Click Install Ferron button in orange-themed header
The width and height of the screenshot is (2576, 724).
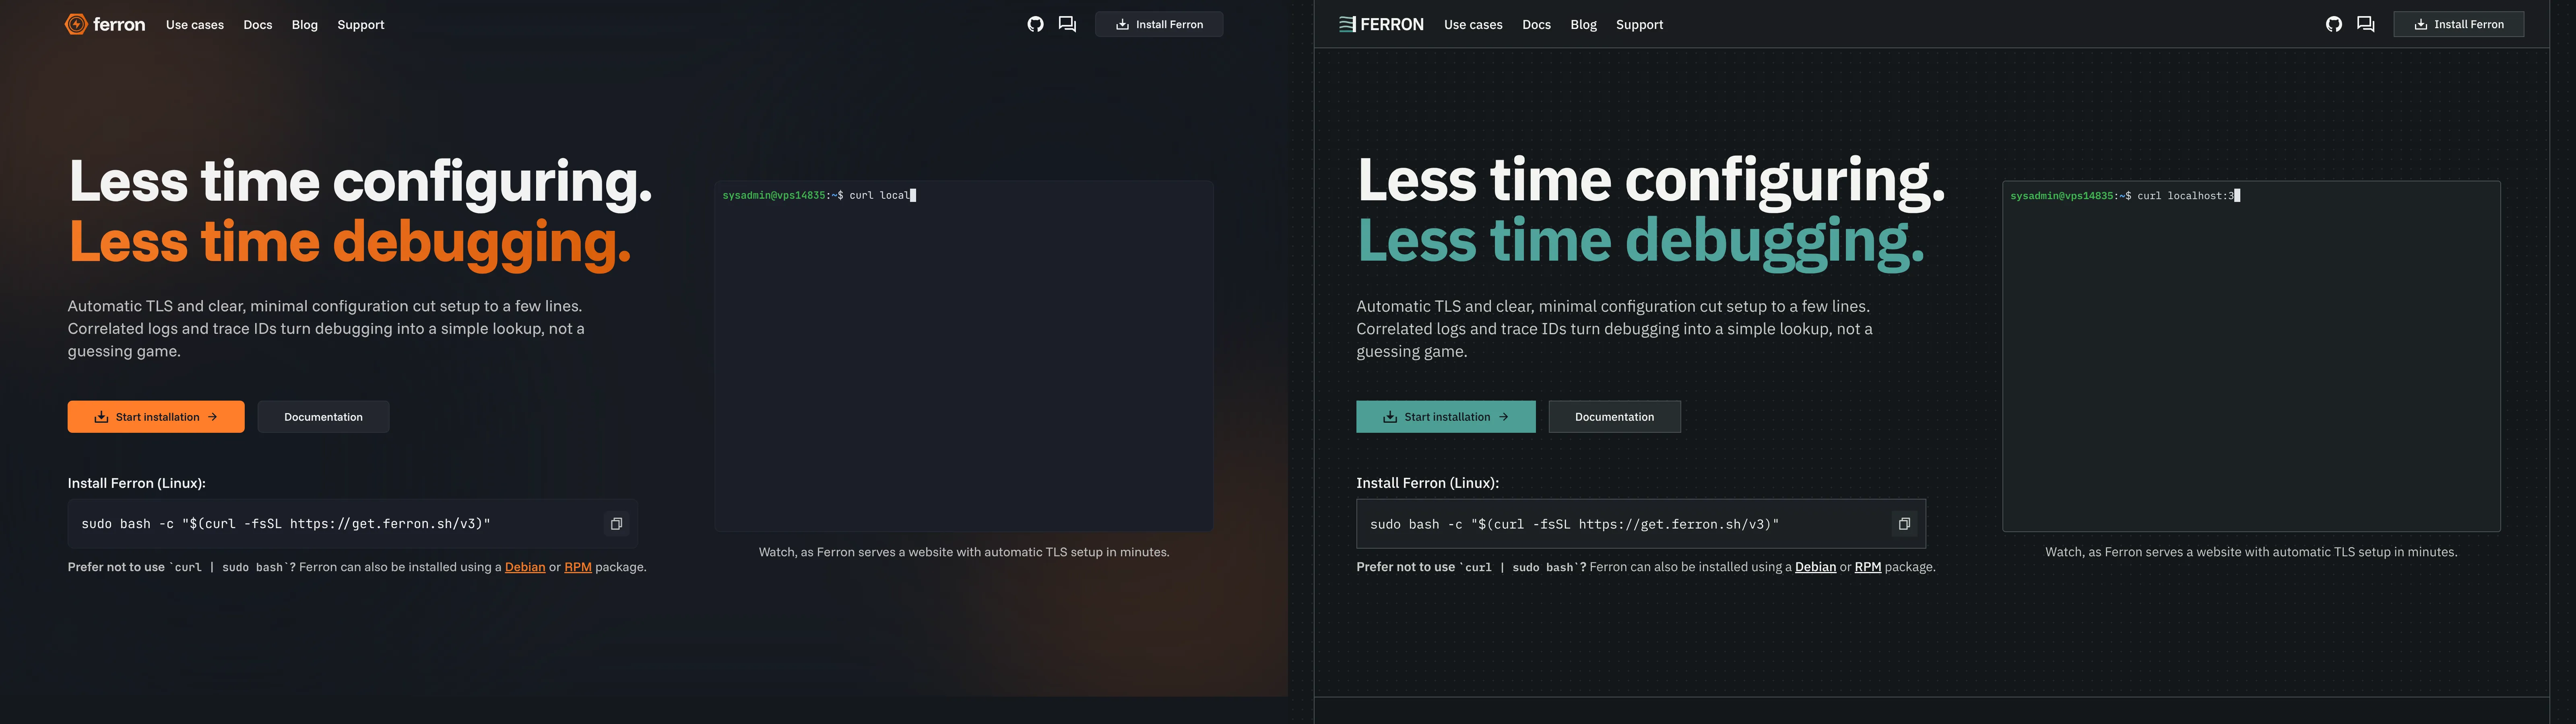(x=1159, y=24)
